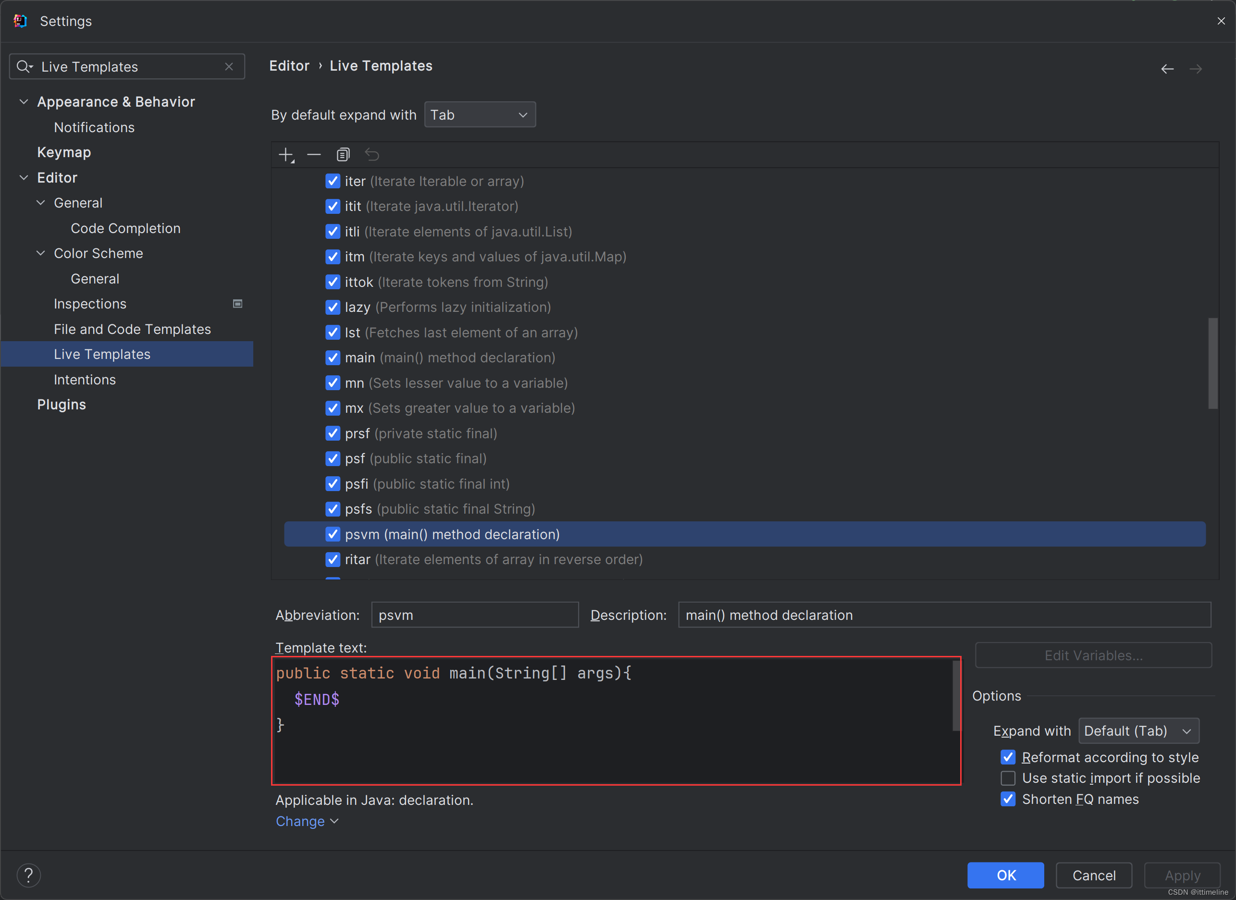Open the Plugins settings page
Viewport: 1236px width, 900px height.
pos(62,405)
